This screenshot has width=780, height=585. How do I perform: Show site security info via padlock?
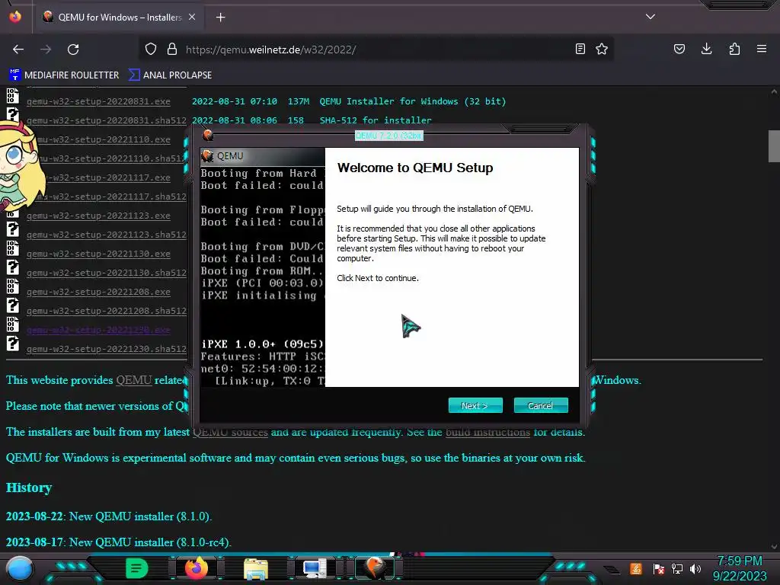(x=172, y=49)
